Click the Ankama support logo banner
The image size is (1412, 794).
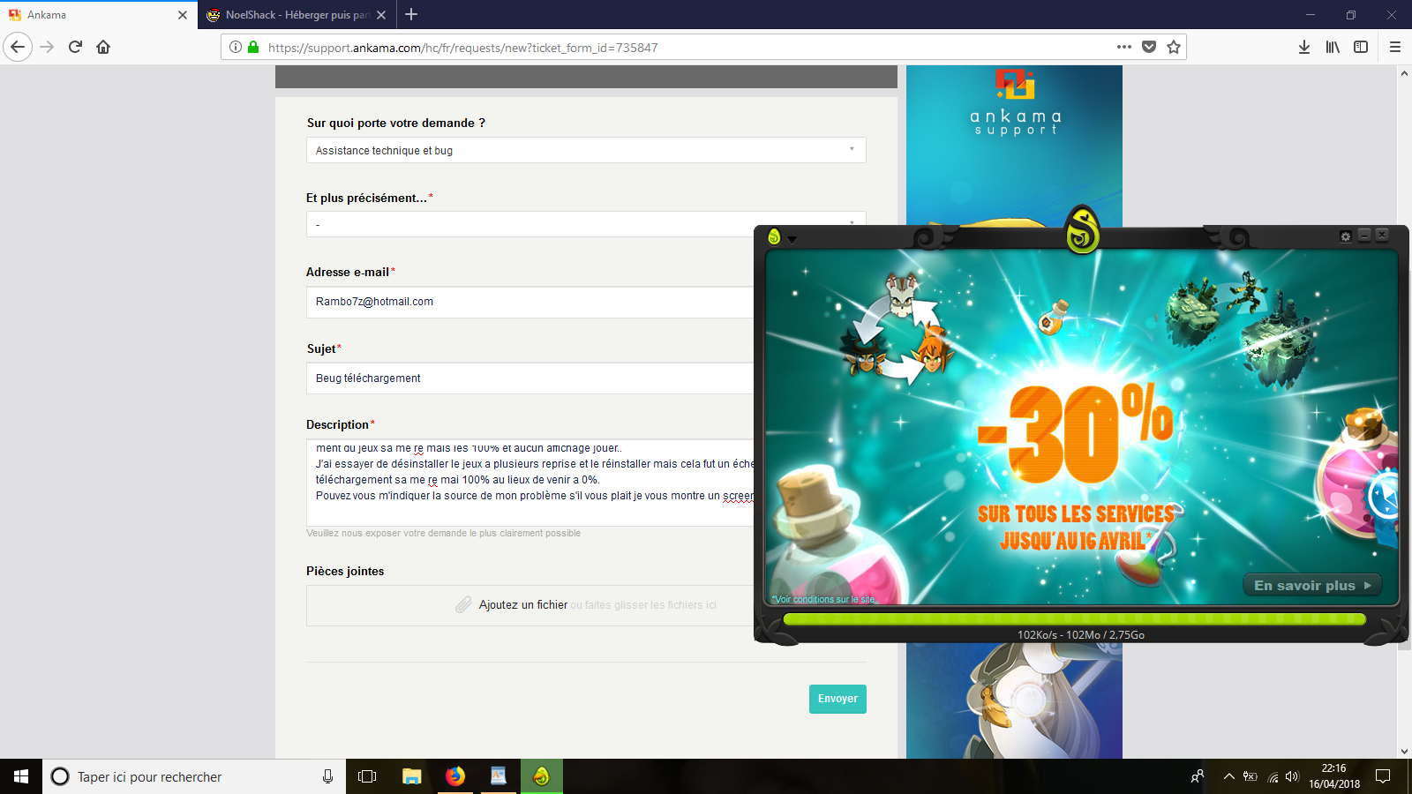(1015, 104)
